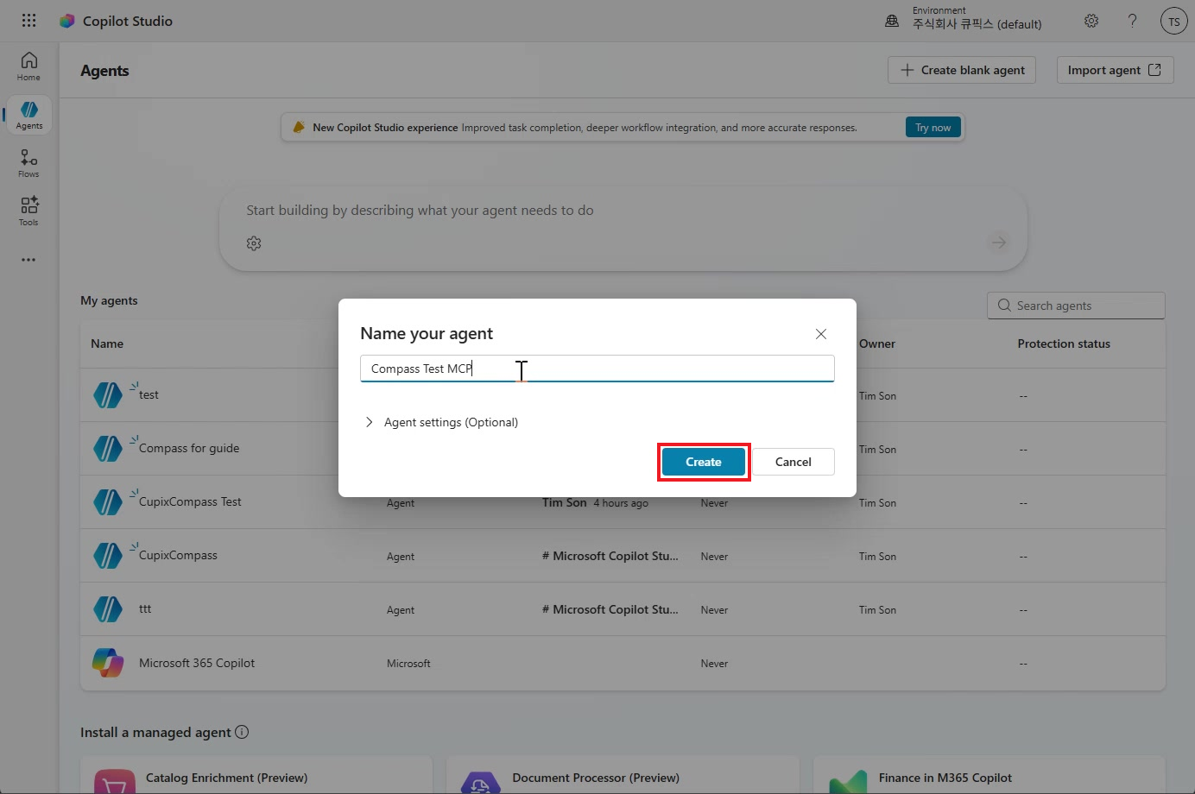Click Protection status column header
This screenshot has width=1195, height=794.
point(1064,343)
